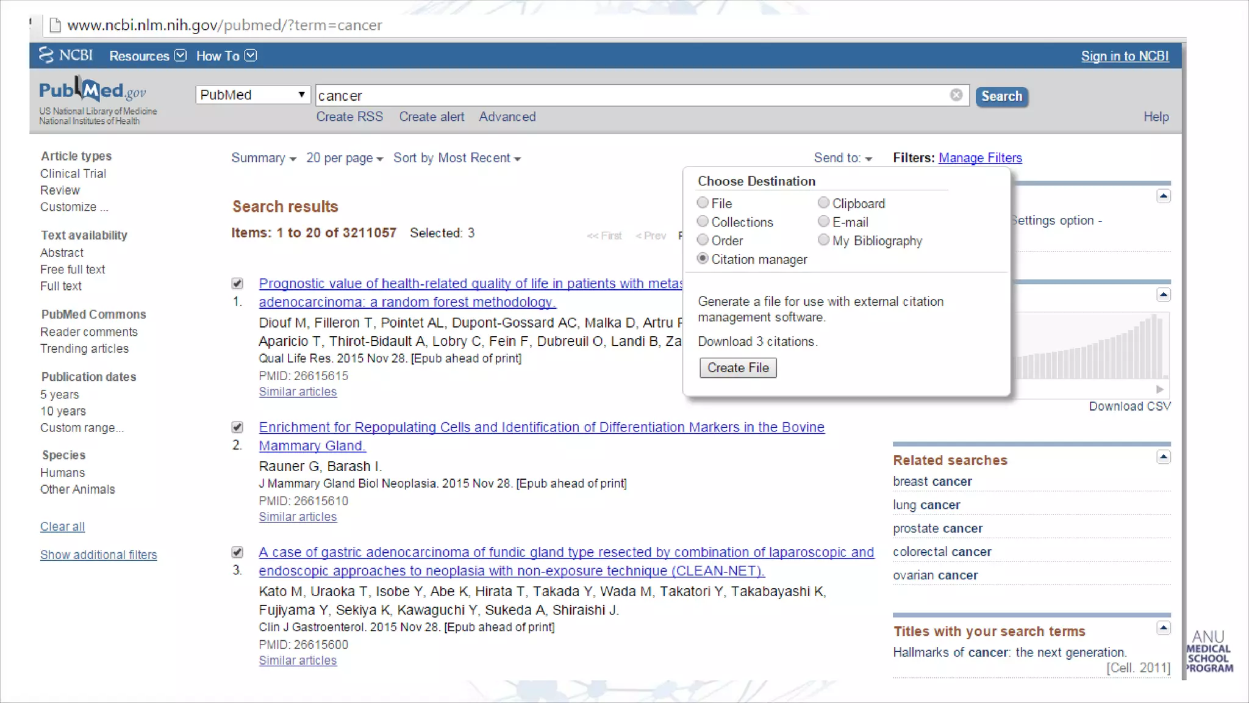Click the page icon in address bar
1249x703 pixels.
click(55, 25)
